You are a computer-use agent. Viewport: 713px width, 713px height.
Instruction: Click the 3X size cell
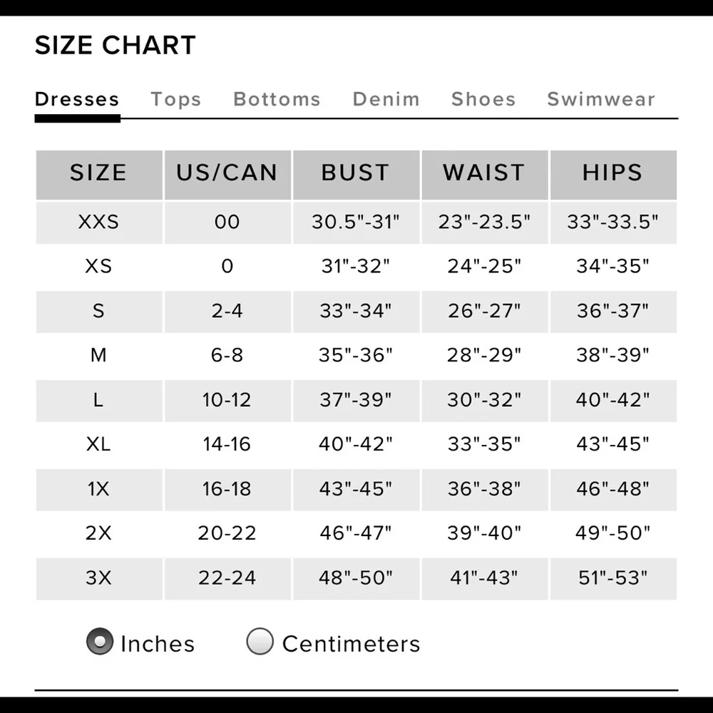[98, 578]
